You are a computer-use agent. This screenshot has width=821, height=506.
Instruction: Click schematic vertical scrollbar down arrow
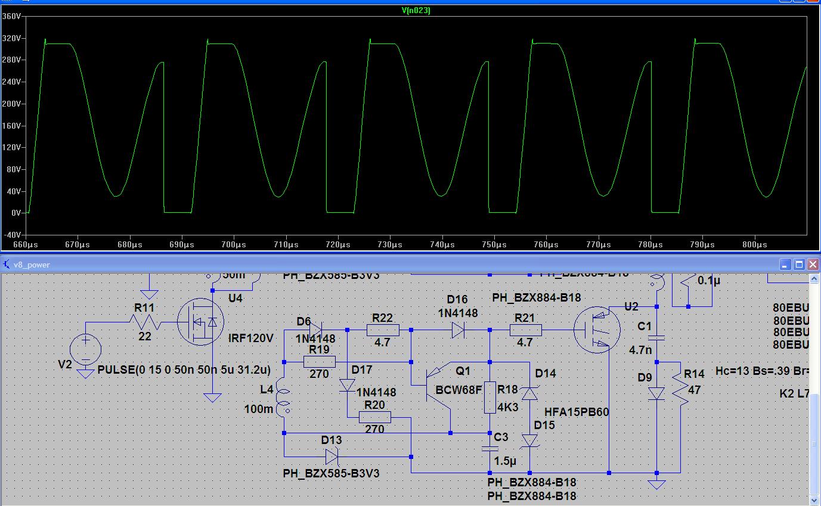pos(814,499)
